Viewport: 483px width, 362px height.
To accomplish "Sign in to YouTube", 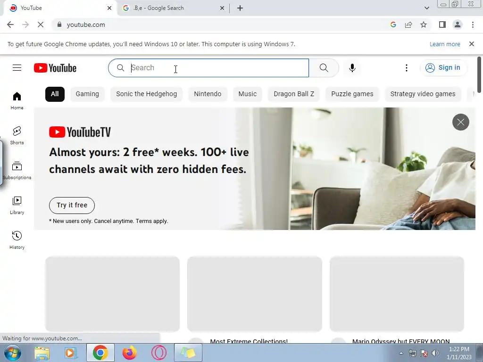I will click(x=443, y=68).
